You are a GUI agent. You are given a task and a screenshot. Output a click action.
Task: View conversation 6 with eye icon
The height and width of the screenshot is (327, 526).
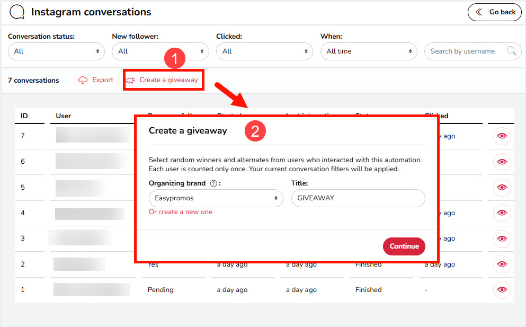pos(502,162)
